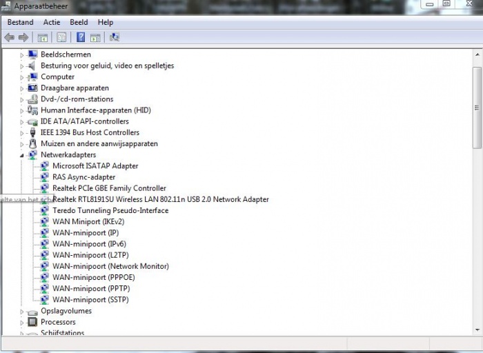Expand the Human Interface-apparaten (HID) node

21,111
